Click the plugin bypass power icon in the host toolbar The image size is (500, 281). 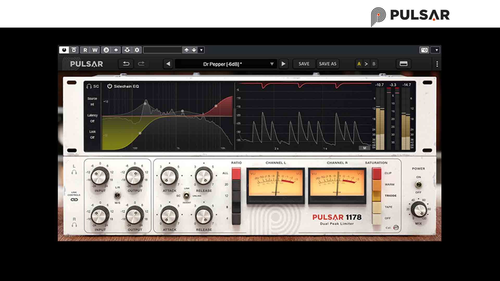pyautogui.click(x=64, y=50)
